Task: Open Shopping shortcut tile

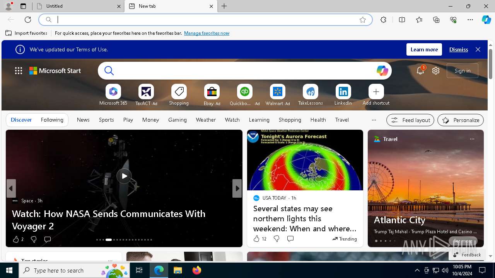Action: (x=179, y=95)
